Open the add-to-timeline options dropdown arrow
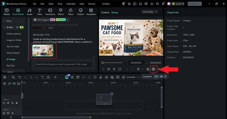Image resolution: width=227 pixels, height=119 pixels. [142, 69]
